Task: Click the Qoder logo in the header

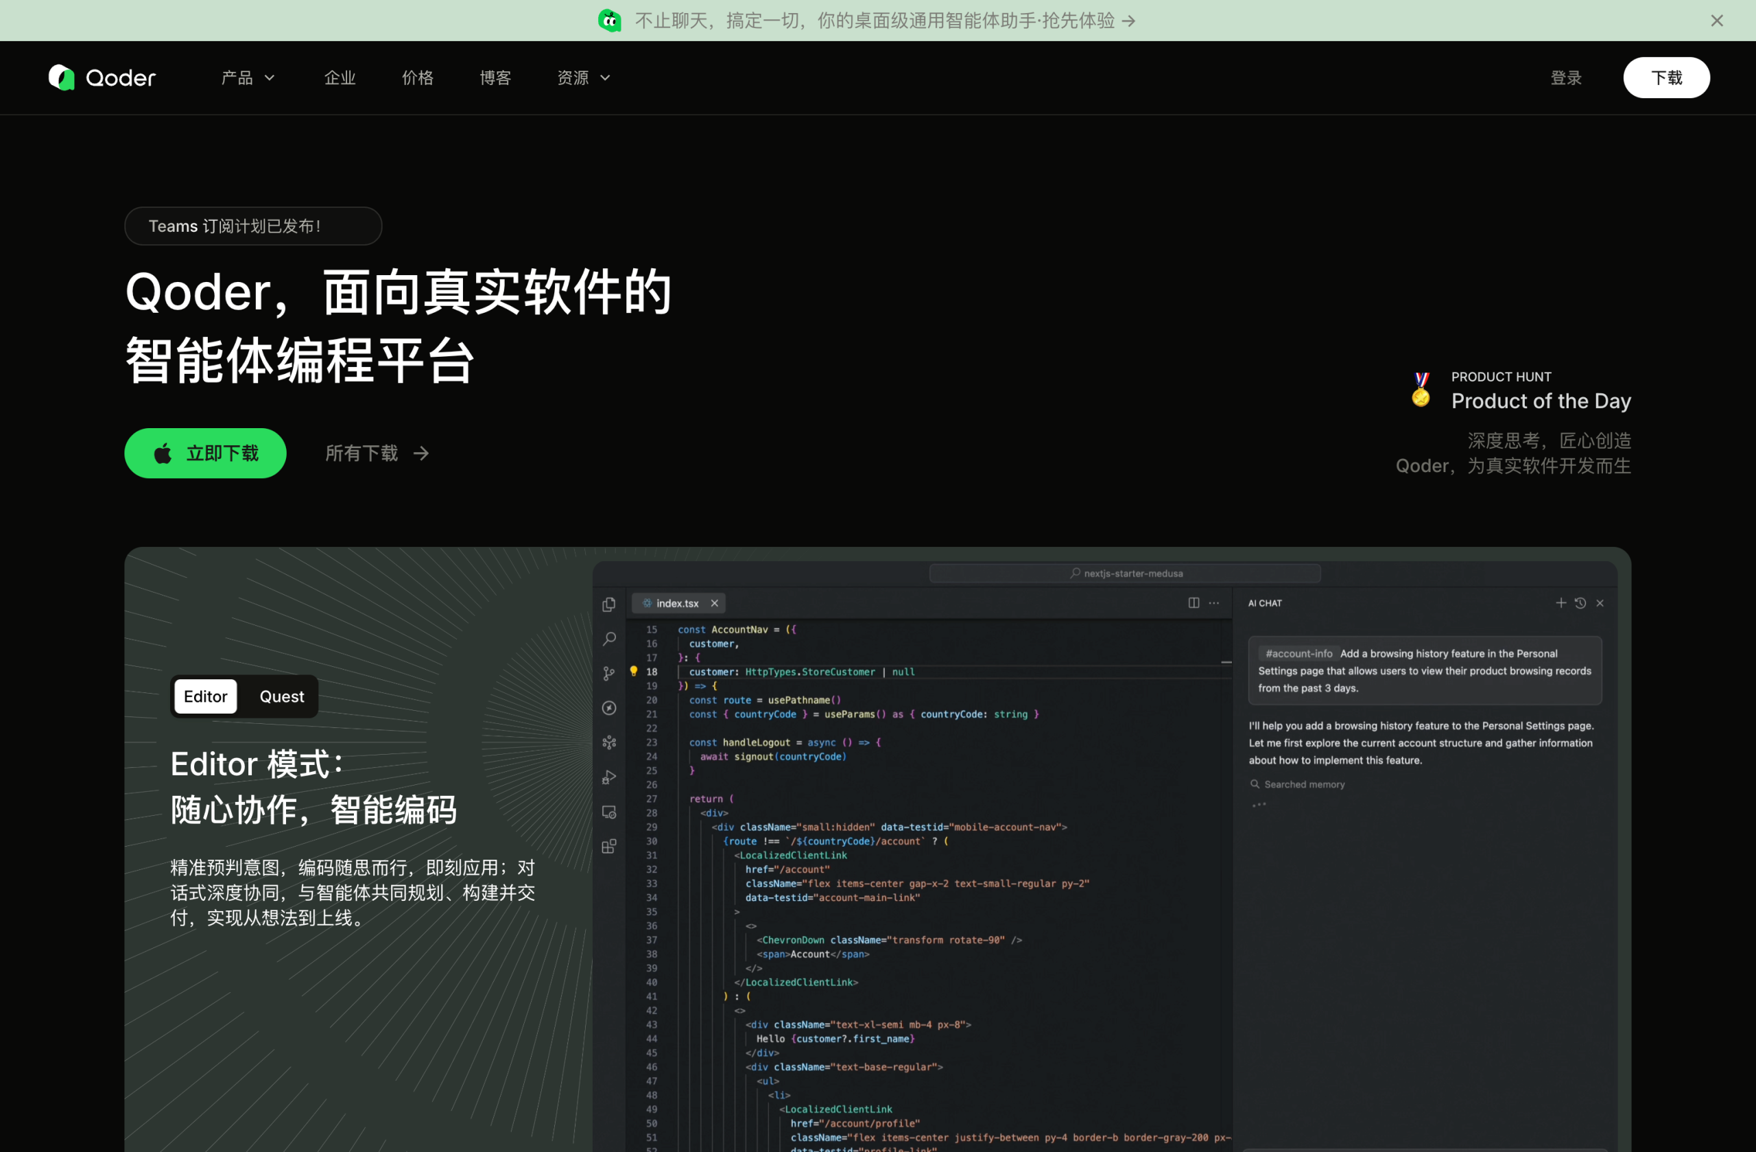Action: (102, 78)
